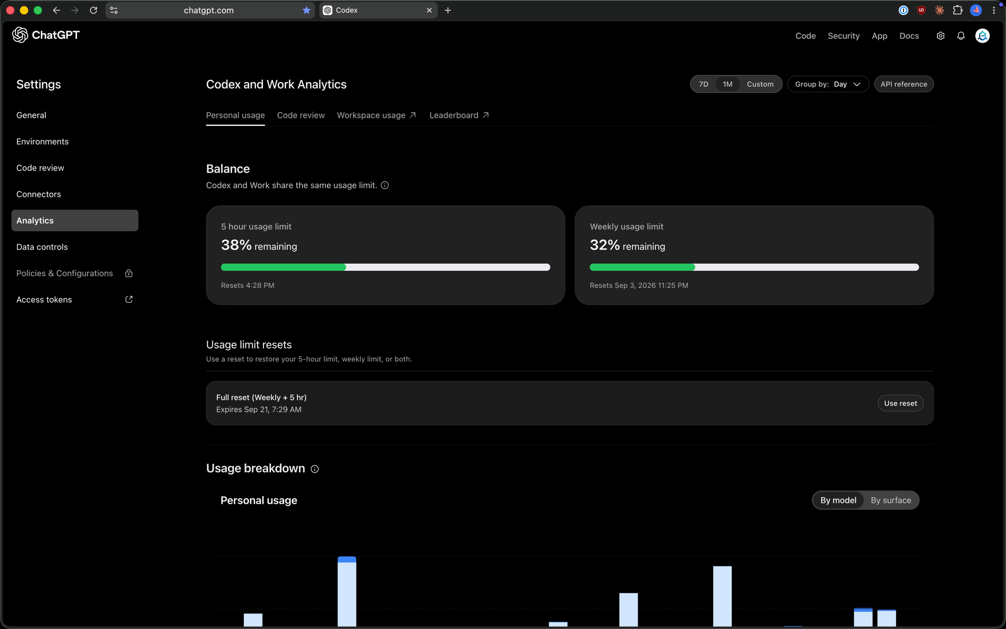1006x629 pixels.
Task: Open settings gear icon in header
Action: tap(941, 36)
